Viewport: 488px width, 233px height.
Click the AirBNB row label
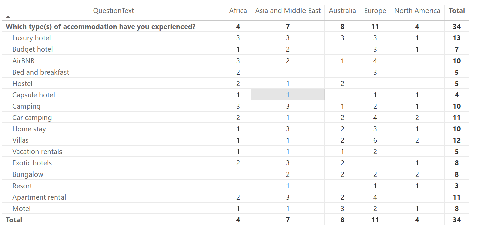[x=23, y=61]
